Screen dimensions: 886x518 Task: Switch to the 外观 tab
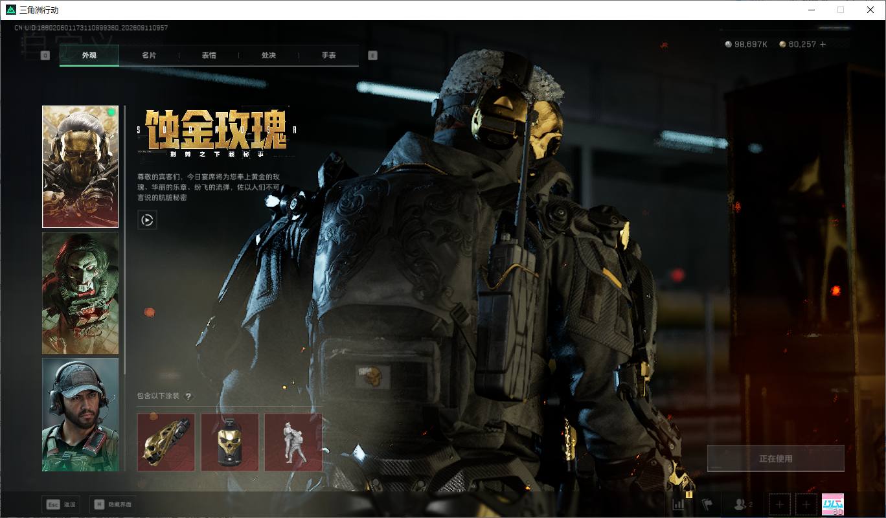point(89,55)
